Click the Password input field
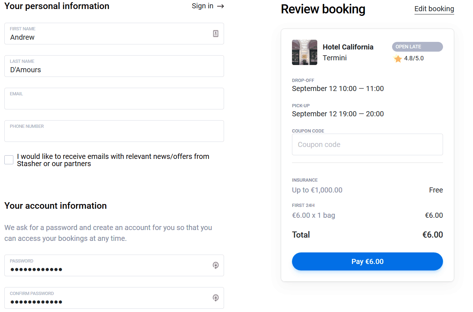The height and width of the screenshot is (312, 473). click(114, 265)
